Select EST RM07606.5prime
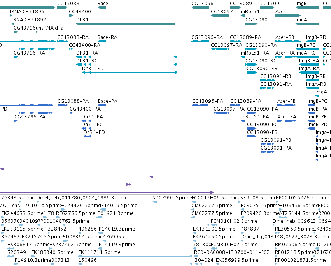The width and height of the screenshot is (331, 266). pos(295,245)
